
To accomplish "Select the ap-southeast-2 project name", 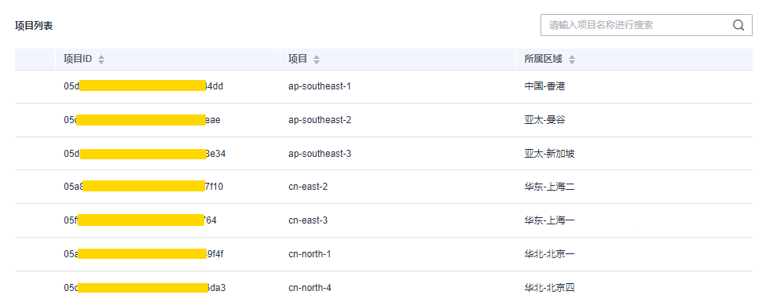I will point(320,120).
